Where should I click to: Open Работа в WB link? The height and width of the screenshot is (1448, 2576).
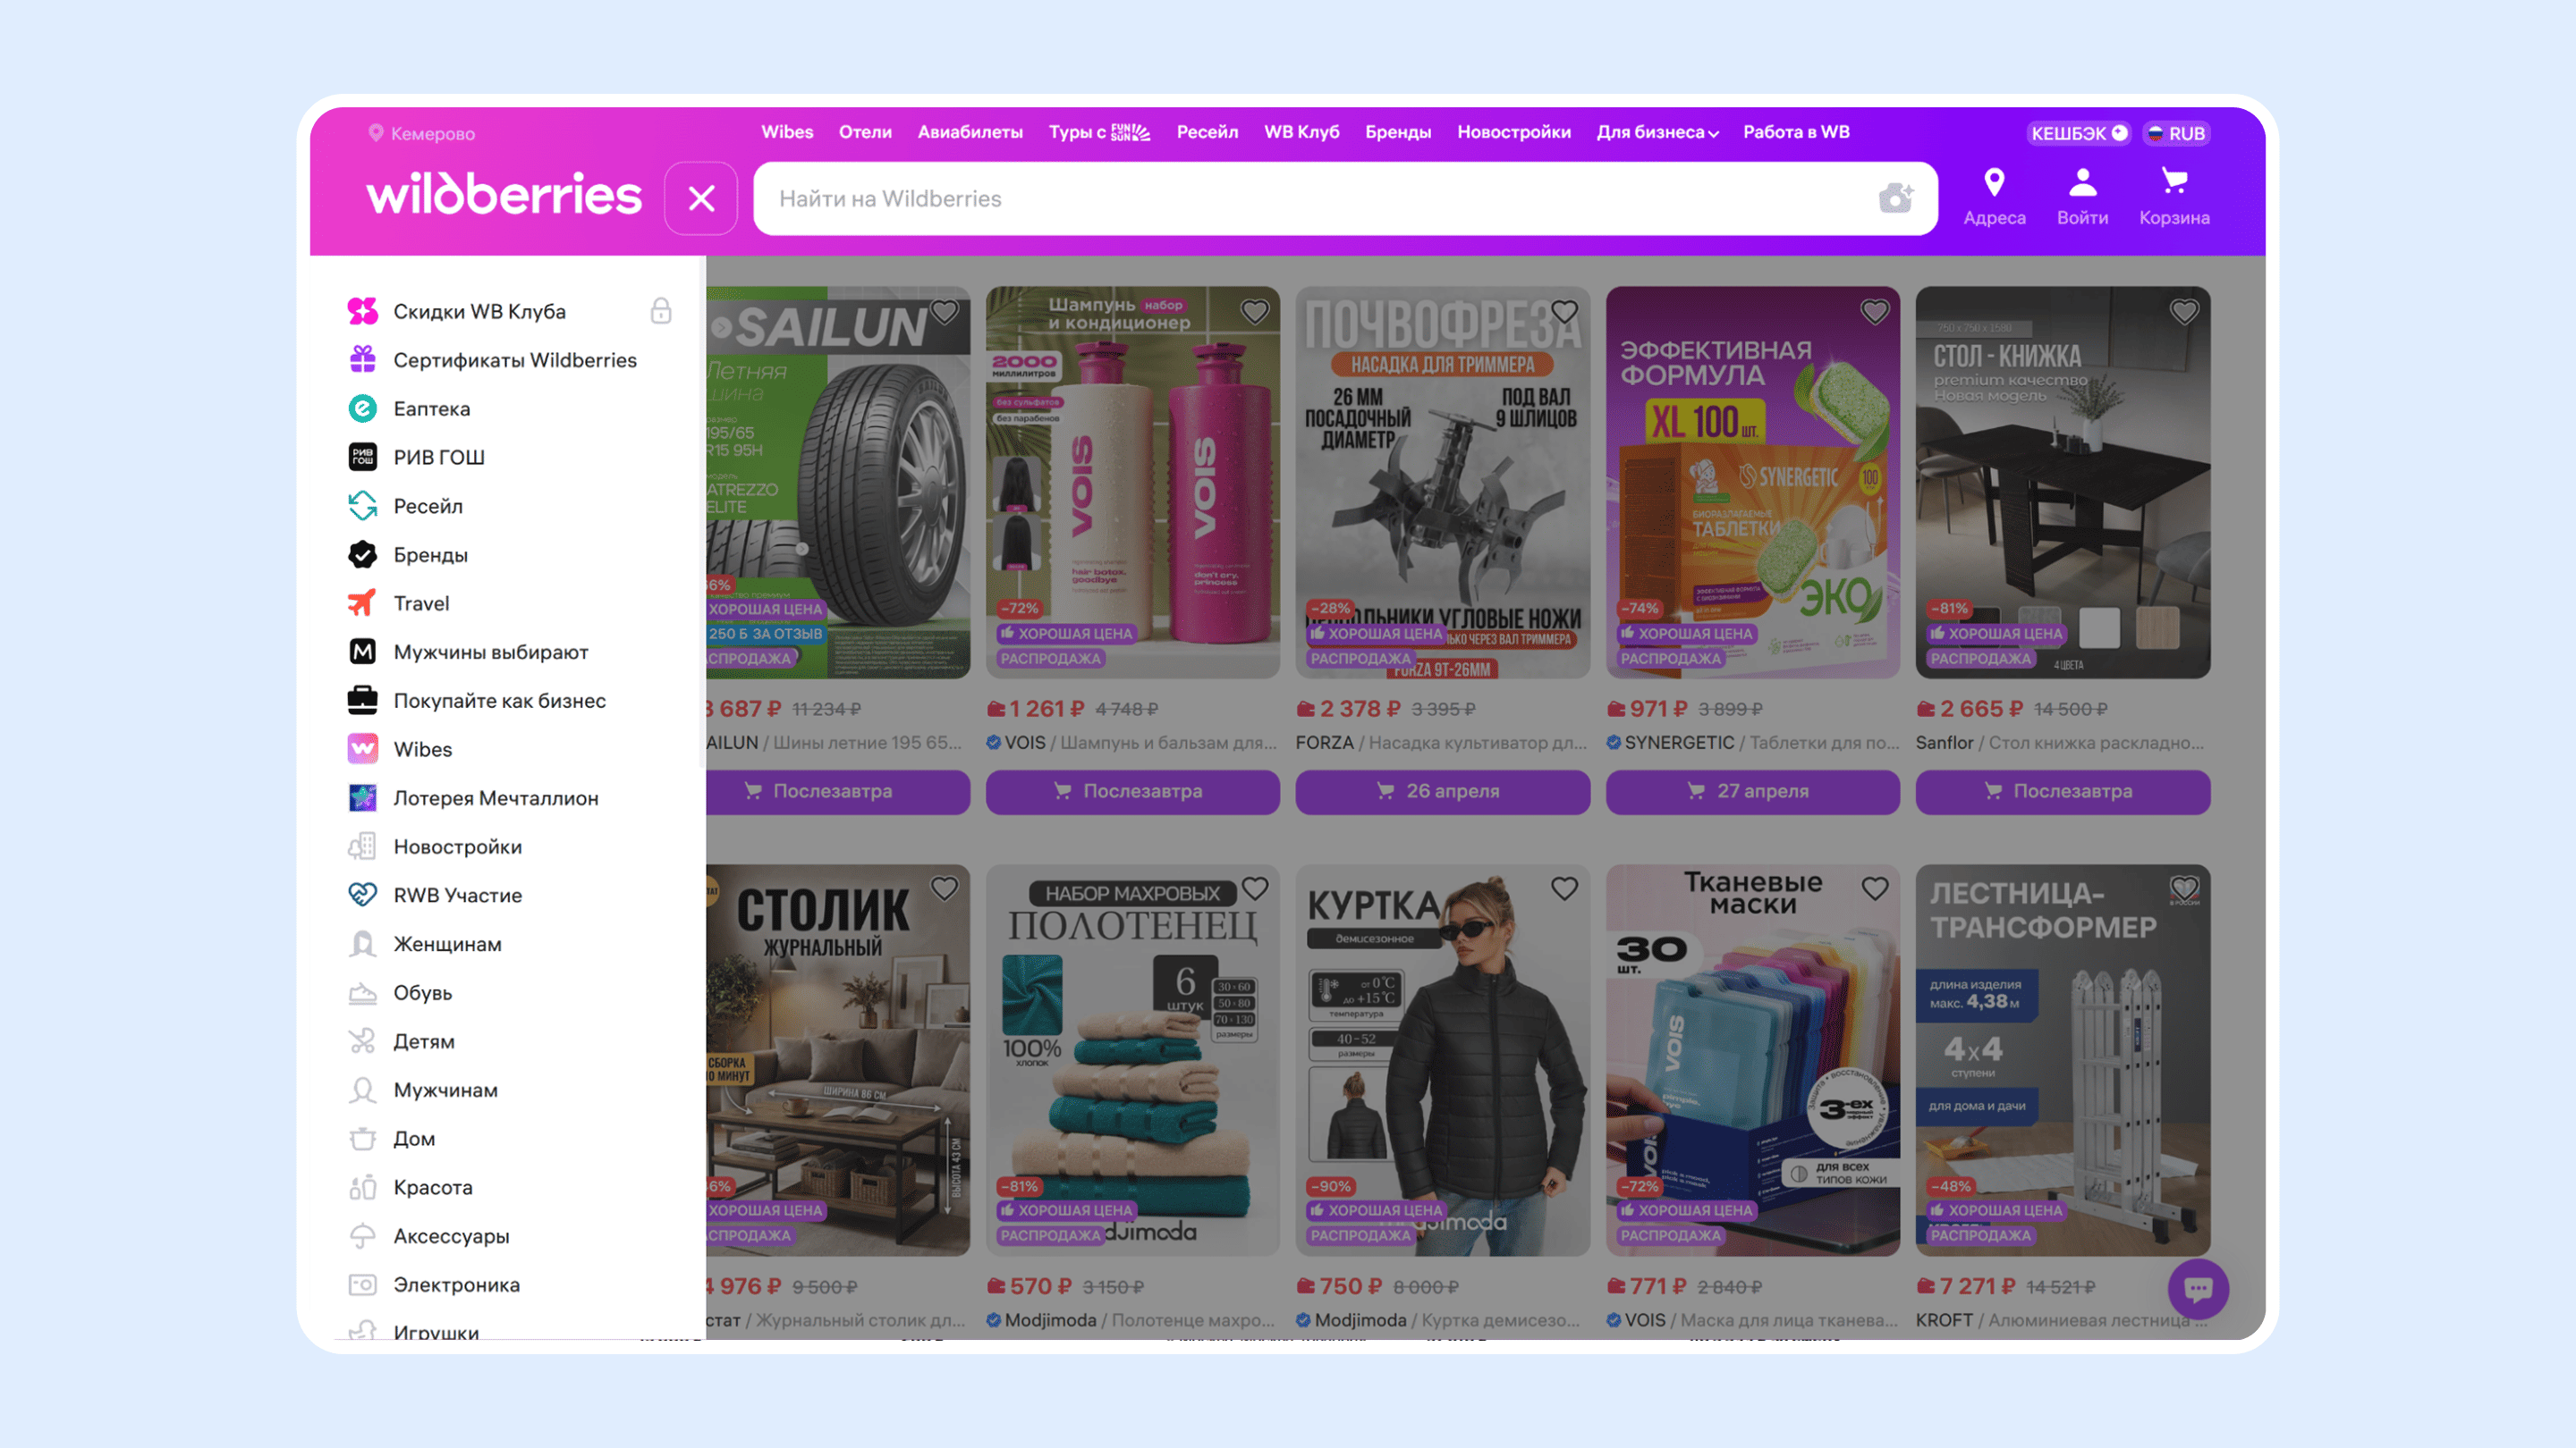click(x=1796, y=132)
